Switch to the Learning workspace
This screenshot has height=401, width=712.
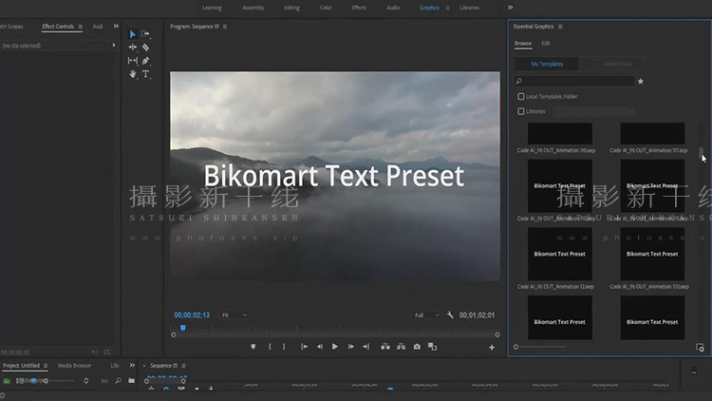click(212, 8)
